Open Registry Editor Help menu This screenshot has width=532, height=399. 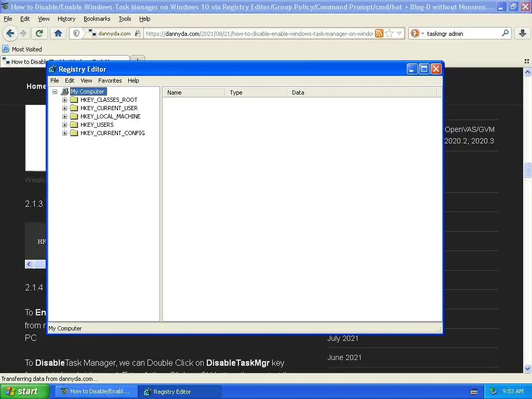click(x=134, y=81)
